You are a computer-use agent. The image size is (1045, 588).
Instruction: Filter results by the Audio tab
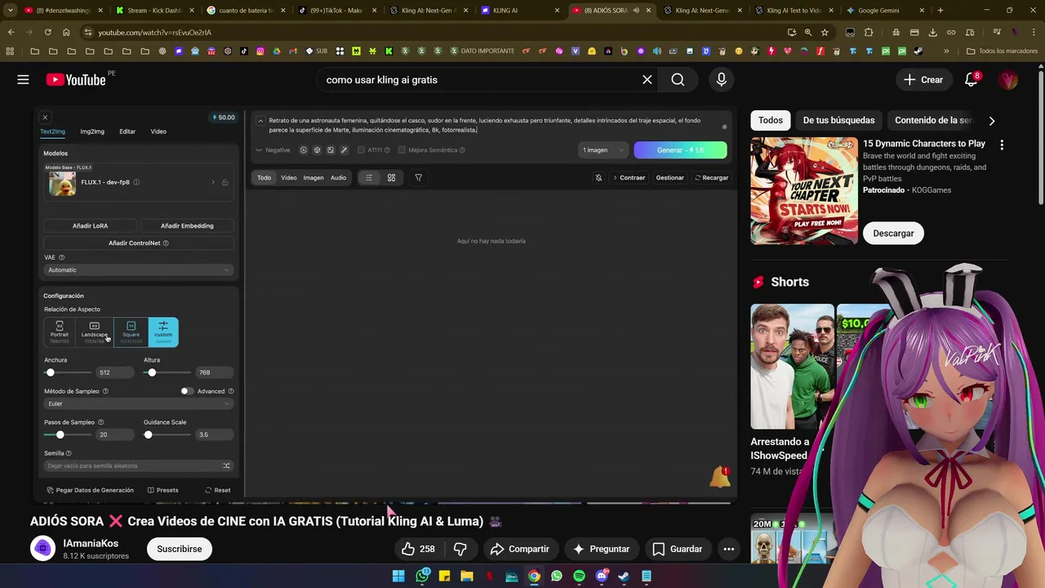pos(338,177)
